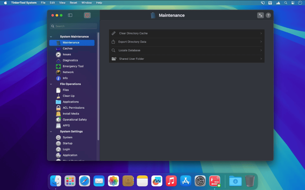Click the Files document icon
Screen dimensions: 305x190
pos(58,90)
